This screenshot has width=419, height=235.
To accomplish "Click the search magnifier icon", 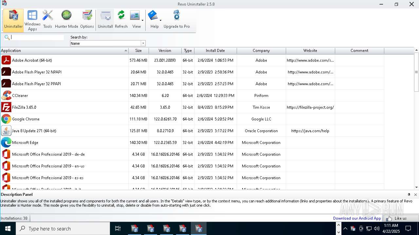I will click(x=7, y=37).
